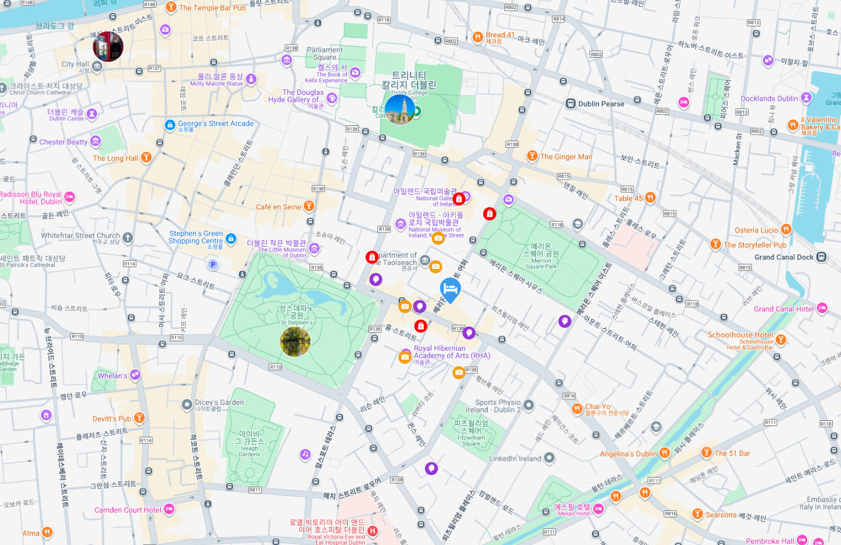Screen dimensions: 841x545
Task: Click the Sports Physio Ireland marker
Action: [528, 405]
